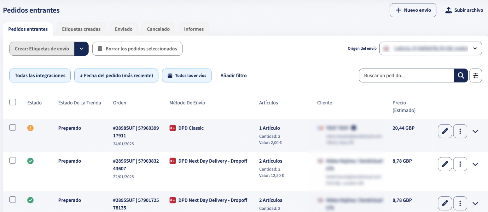This screenshot has width=488, height=212.
Task: Click the Añadir filtro link
Action: point(234,75)
